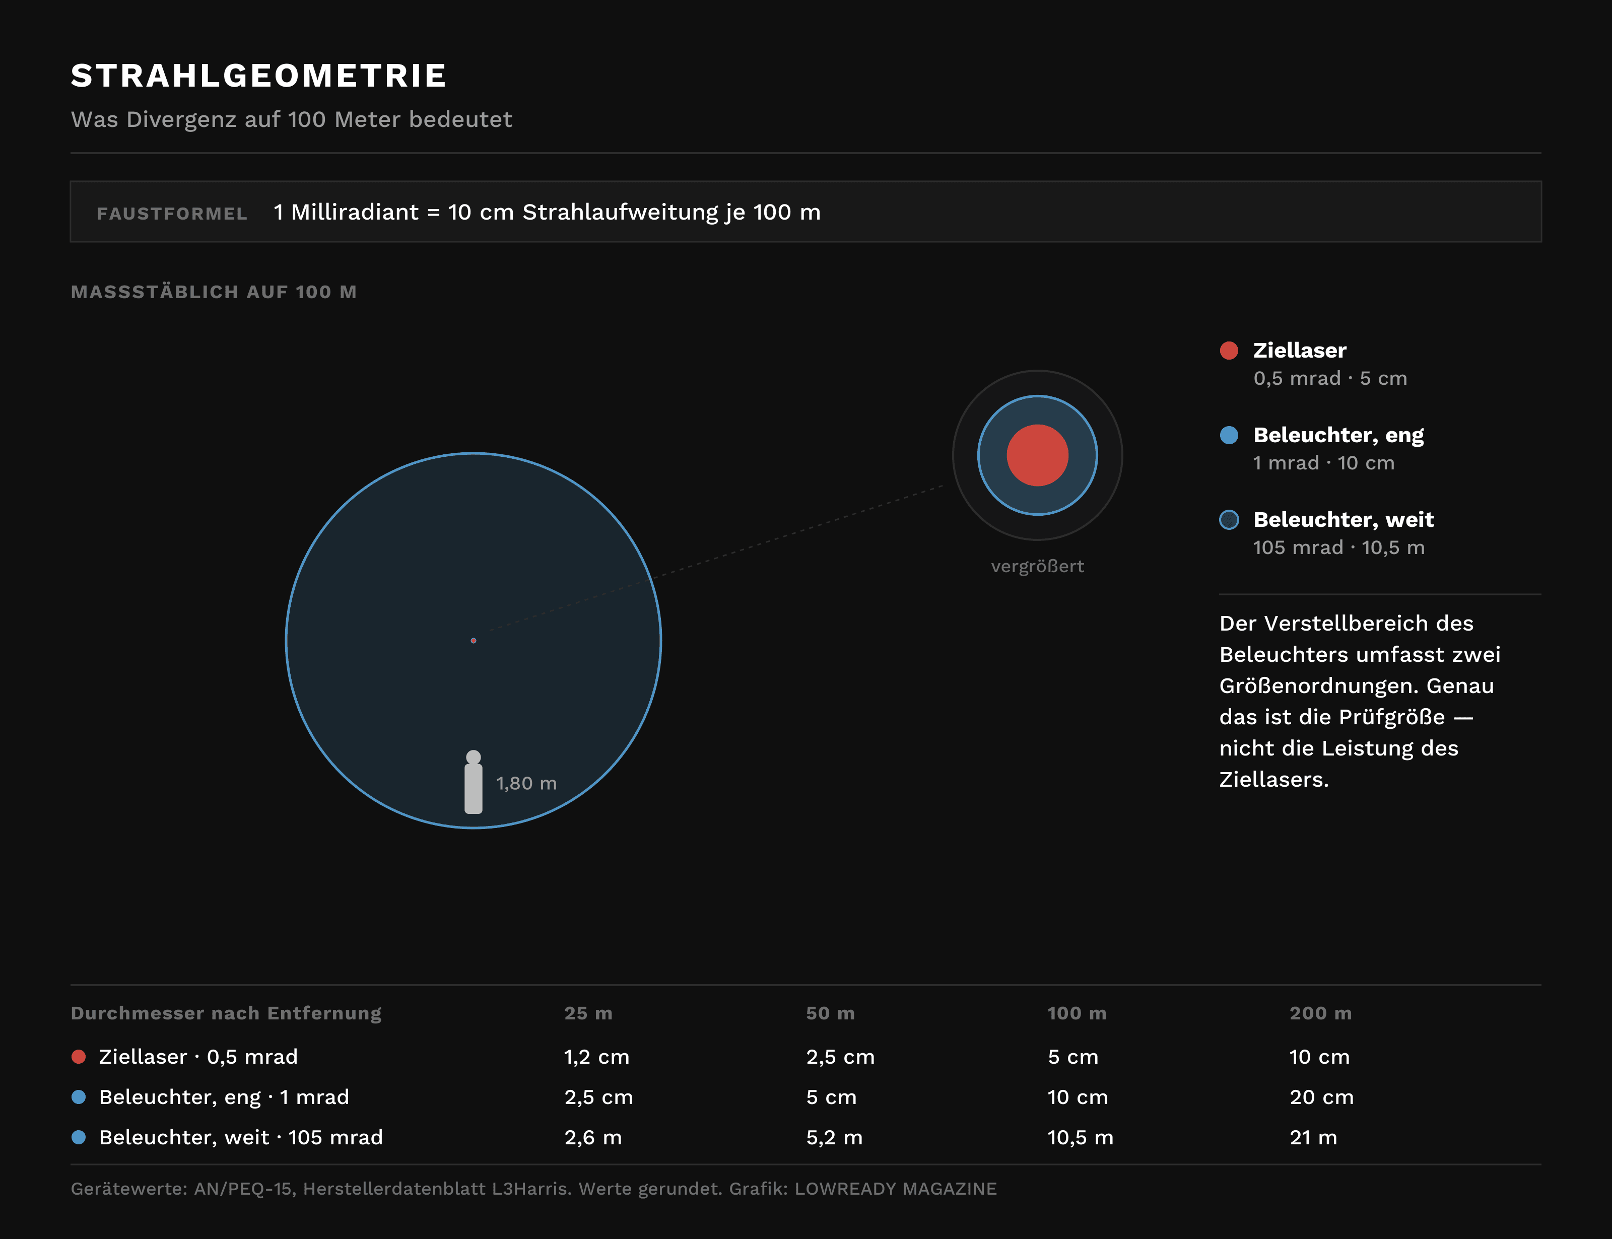1612x1239 pixels.
Task: Click the '1 Milliradiant = 10 cm' formula text
Action: 547,213
